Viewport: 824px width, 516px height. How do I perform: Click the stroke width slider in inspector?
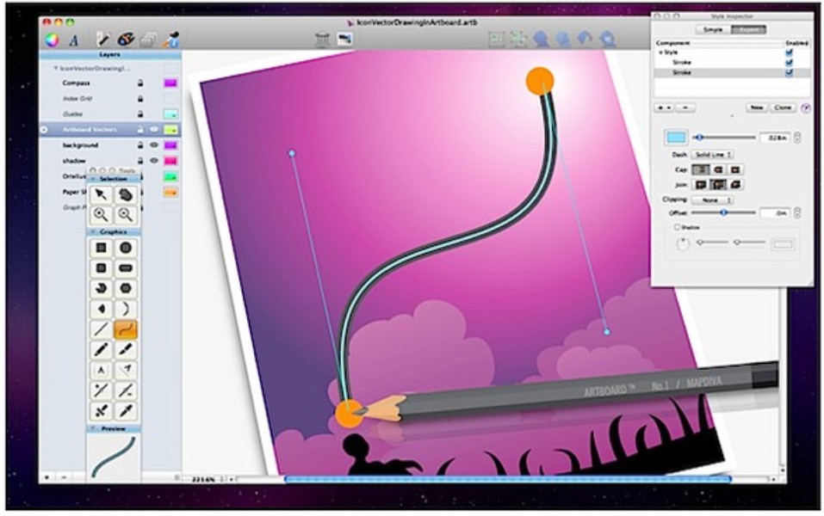click(x=724, y=138)
